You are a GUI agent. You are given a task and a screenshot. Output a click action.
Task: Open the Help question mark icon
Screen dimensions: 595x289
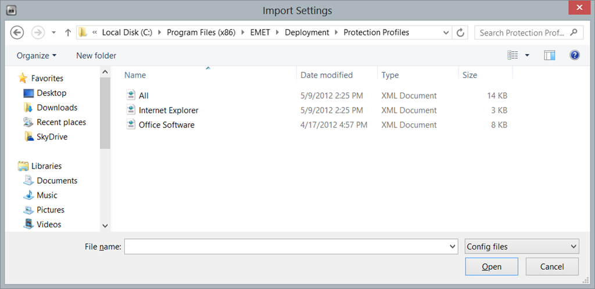click(575, 55)
